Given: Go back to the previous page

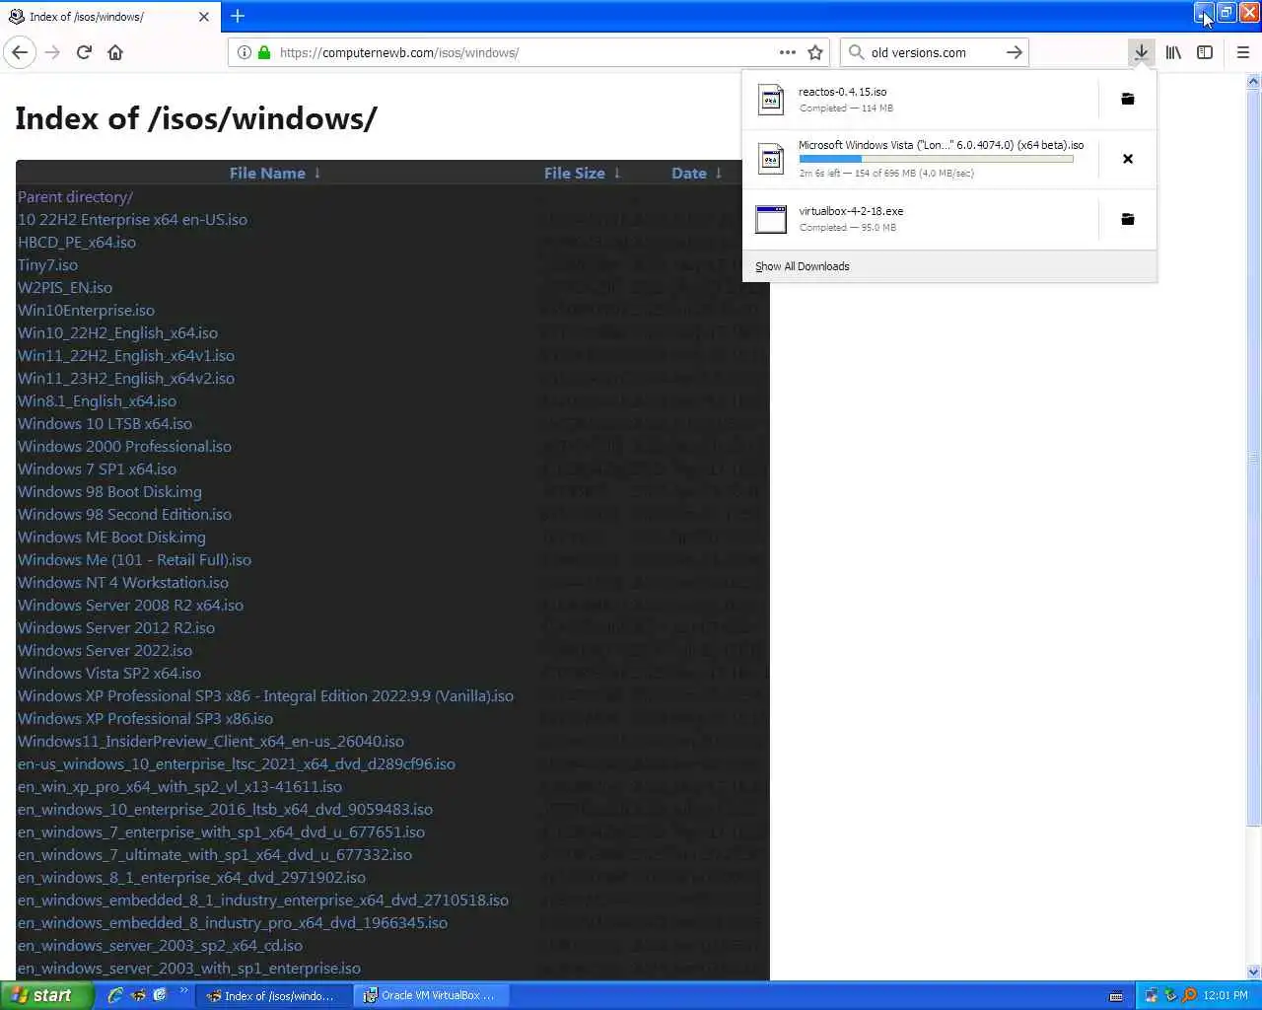Looking at the screenshot, I should click(20, 52).
